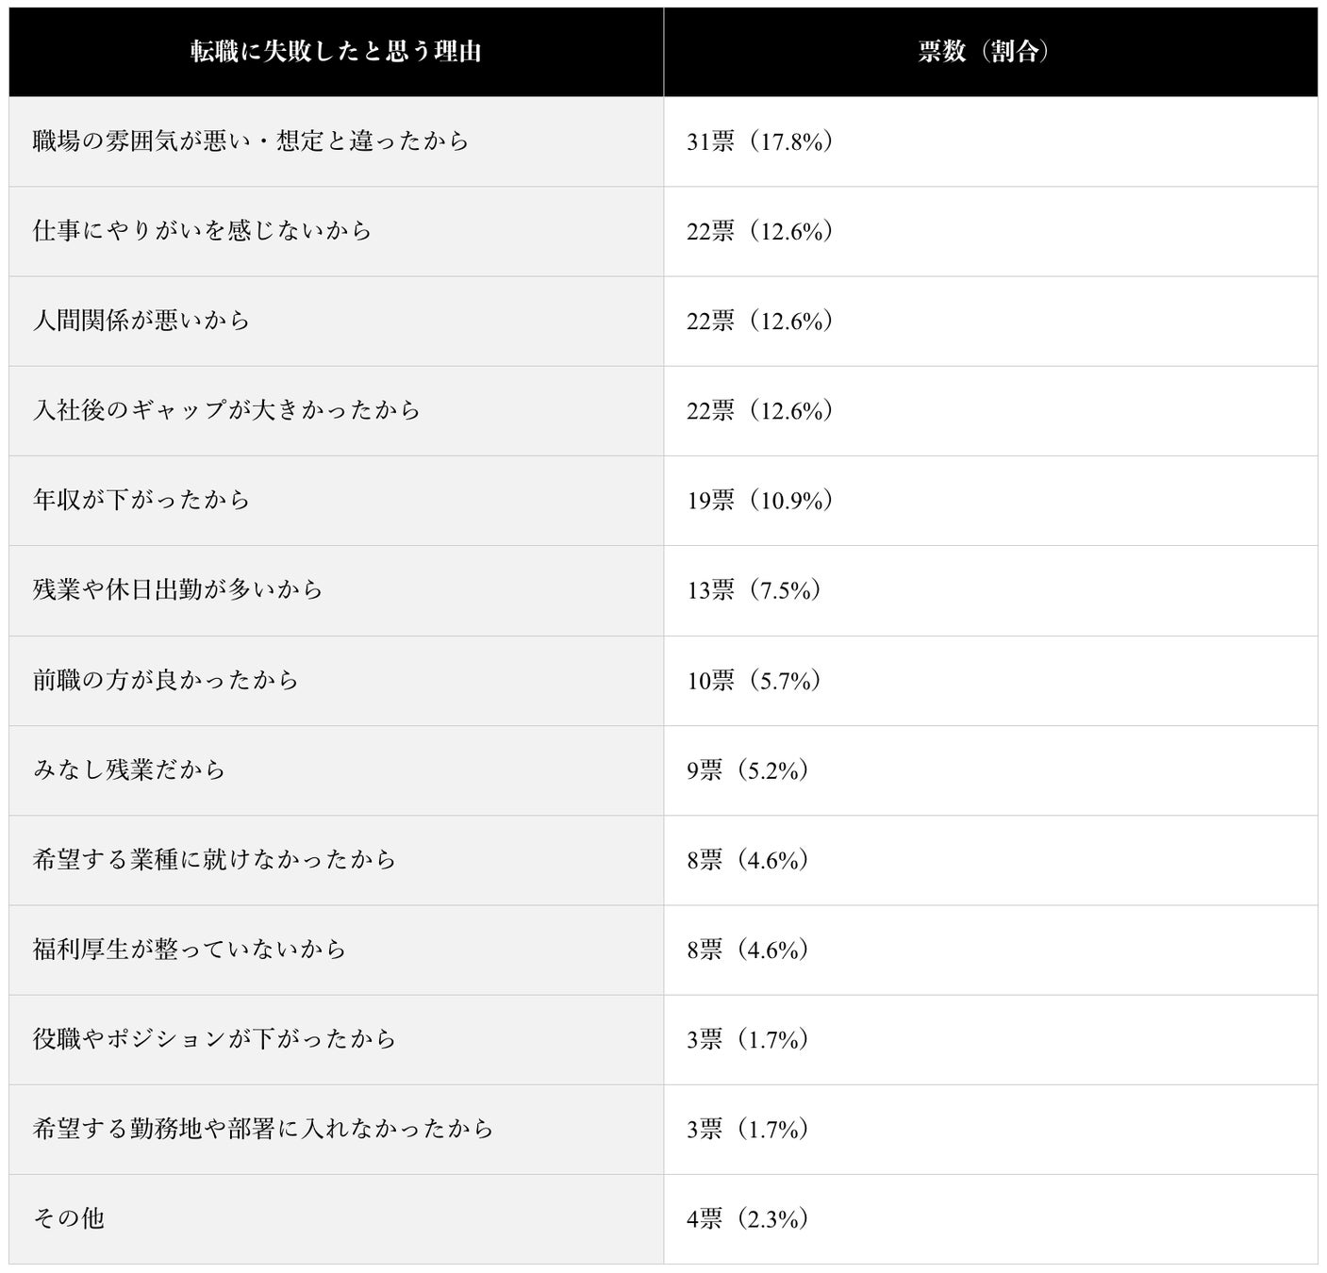Select the 職場の雰囲気が悪い・想定と違ったから row label

(x=251, y=141)
